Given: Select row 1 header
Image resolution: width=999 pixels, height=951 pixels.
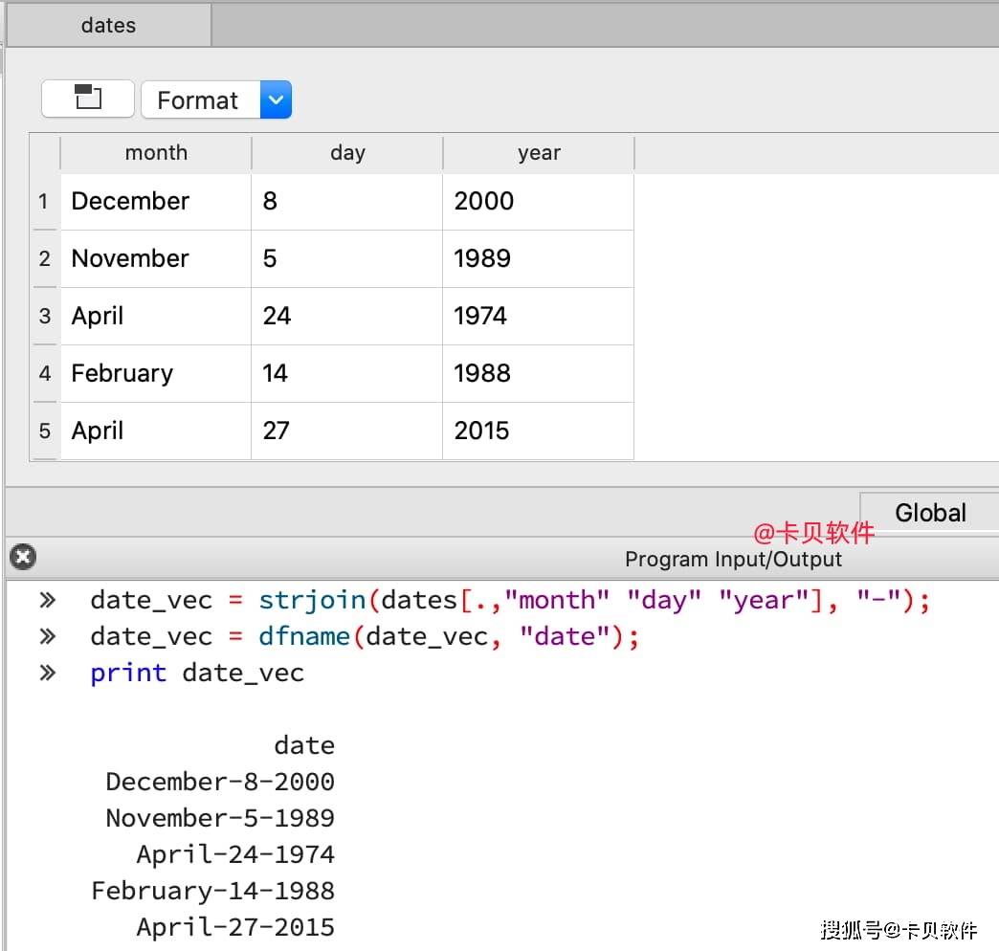Looking at the screenshot, I should pyautogui.click(x=44, y=202).
